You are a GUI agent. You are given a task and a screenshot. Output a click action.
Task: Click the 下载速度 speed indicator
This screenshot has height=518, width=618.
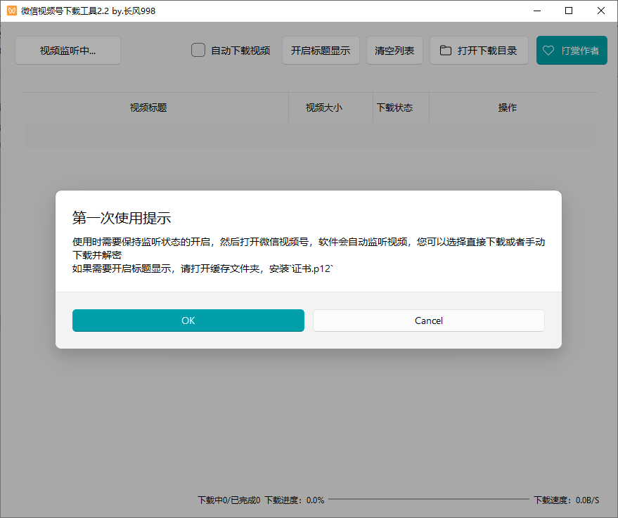click(x=566, y=500)
